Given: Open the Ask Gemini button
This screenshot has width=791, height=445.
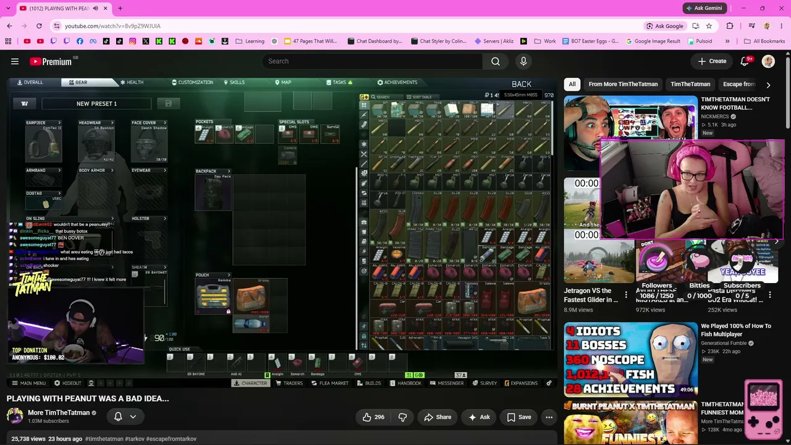Looking at the screenshot, I should click(x=704, y=8).
